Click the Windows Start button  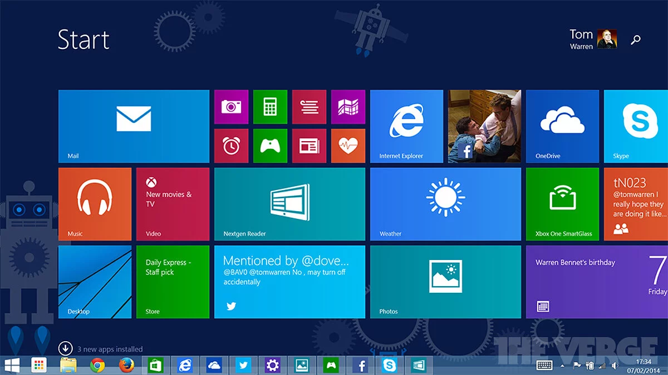click(12, 365)
